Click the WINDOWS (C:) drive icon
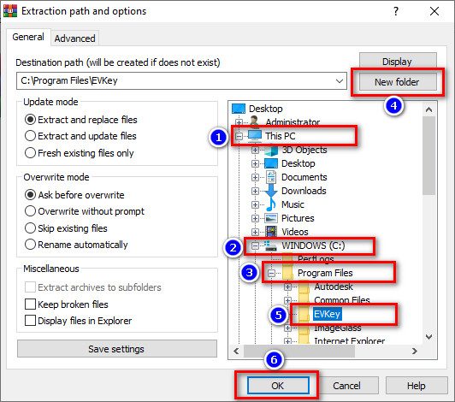The height and width of the screenshot is (402, 455). click(x=270, y=245)
